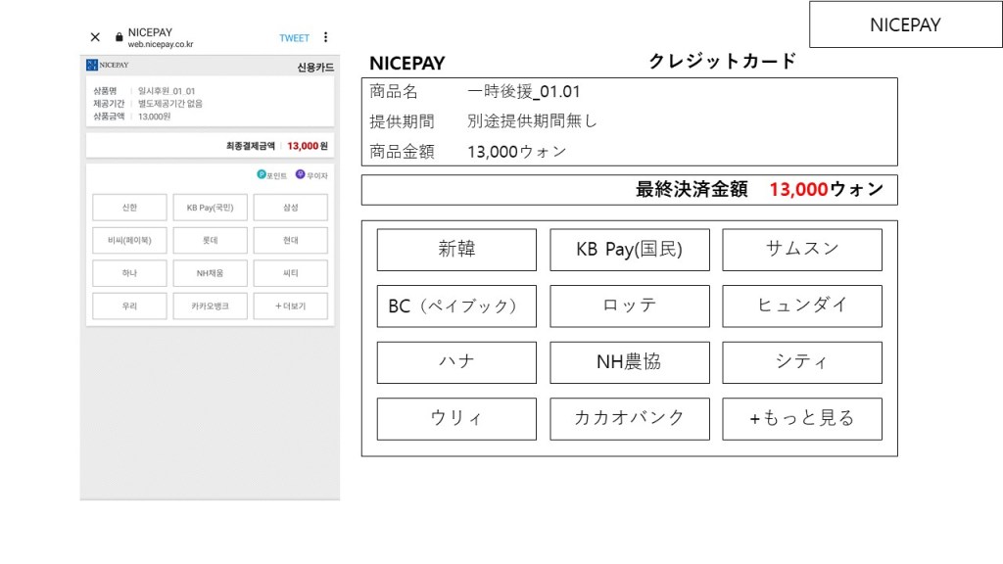1003x564 pixels.
Task: Click the NICEPAY label box at top right
Action: (x=905, y=25)
